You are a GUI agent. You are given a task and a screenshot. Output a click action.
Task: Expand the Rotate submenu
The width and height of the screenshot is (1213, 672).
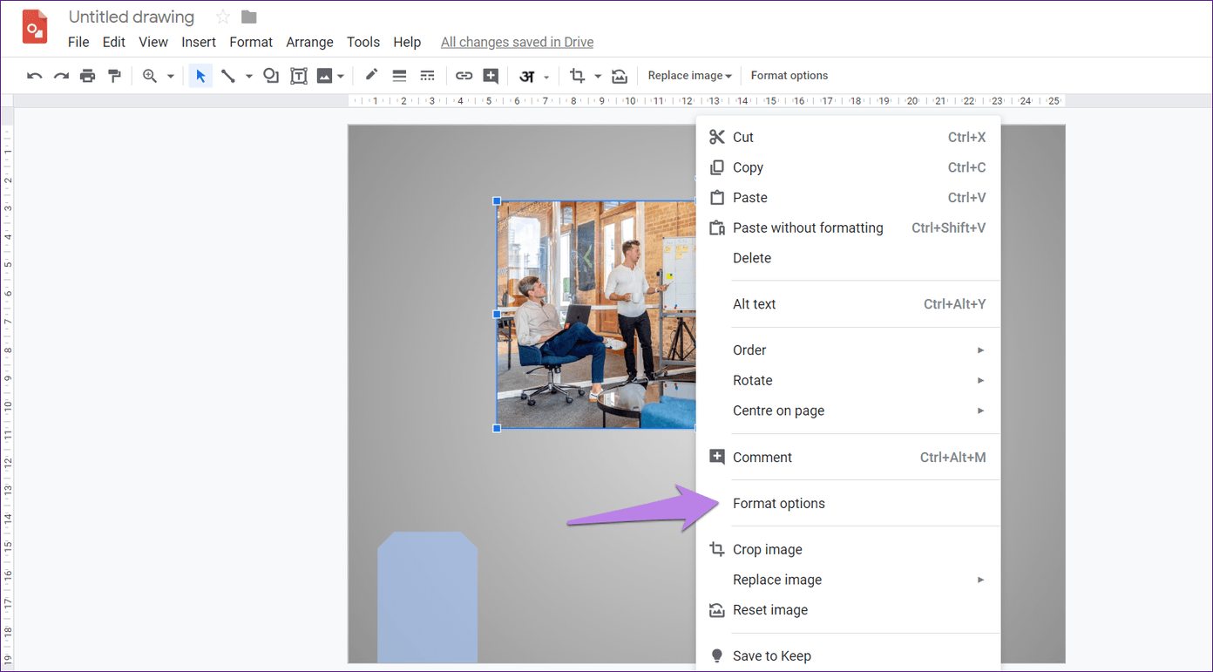tap(848, 380)
